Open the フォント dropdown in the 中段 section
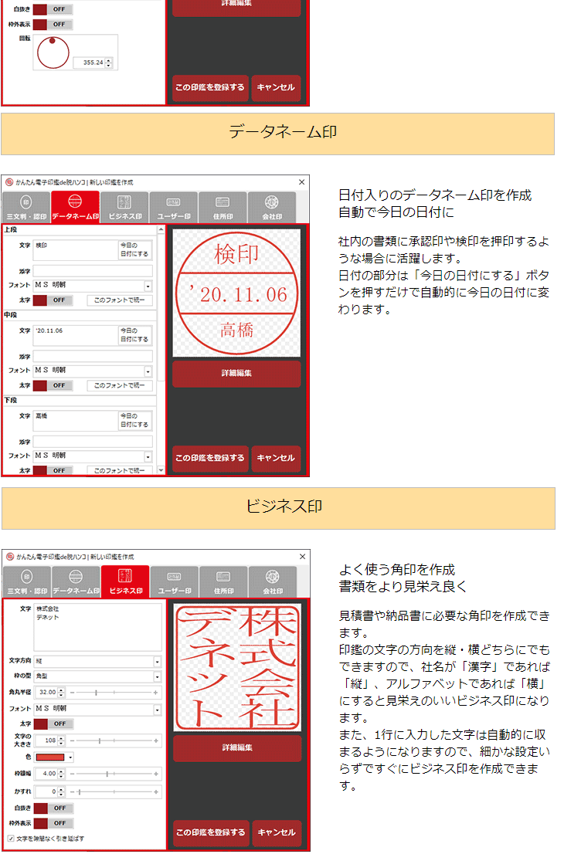 [x=148, y=371]
